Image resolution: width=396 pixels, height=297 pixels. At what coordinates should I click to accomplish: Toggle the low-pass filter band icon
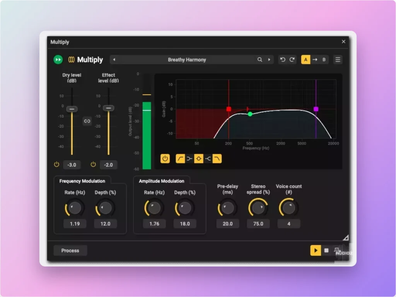coord(217,159)
